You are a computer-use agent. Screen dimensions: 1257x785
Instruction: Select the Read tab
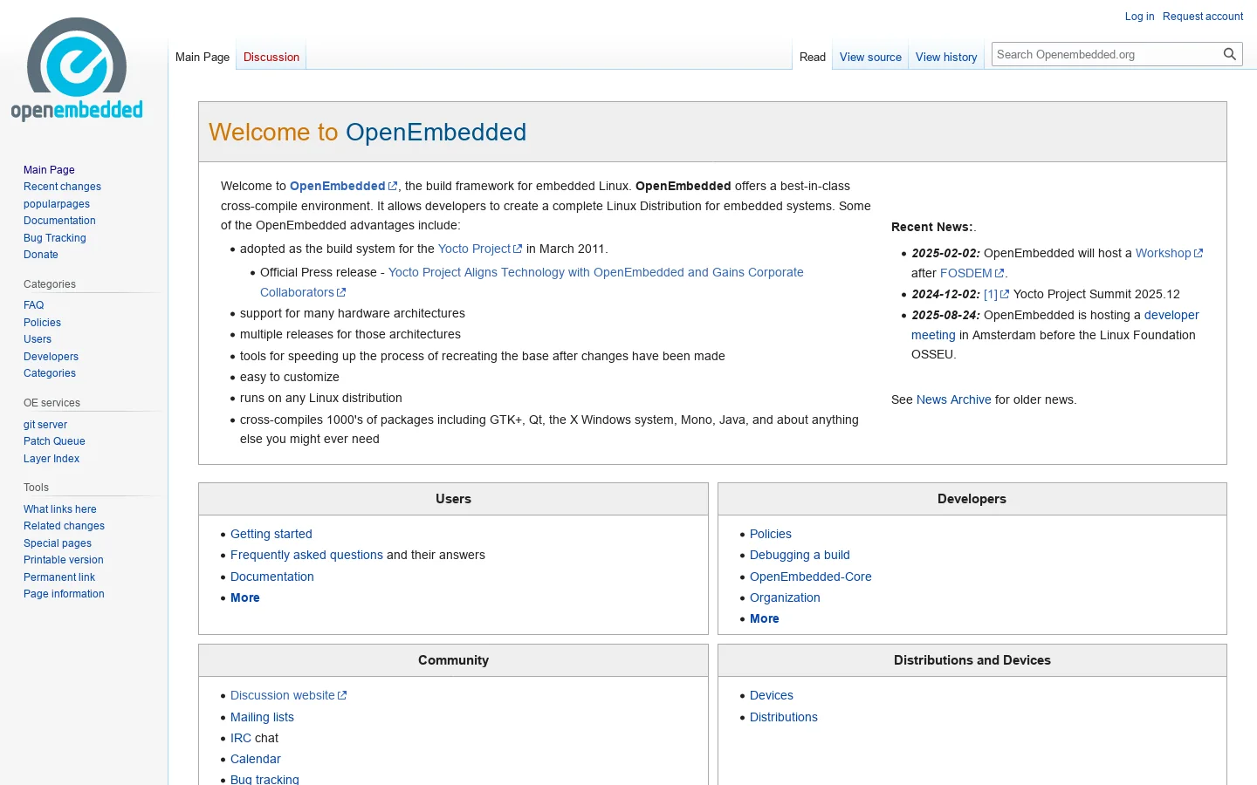point(813,57)
